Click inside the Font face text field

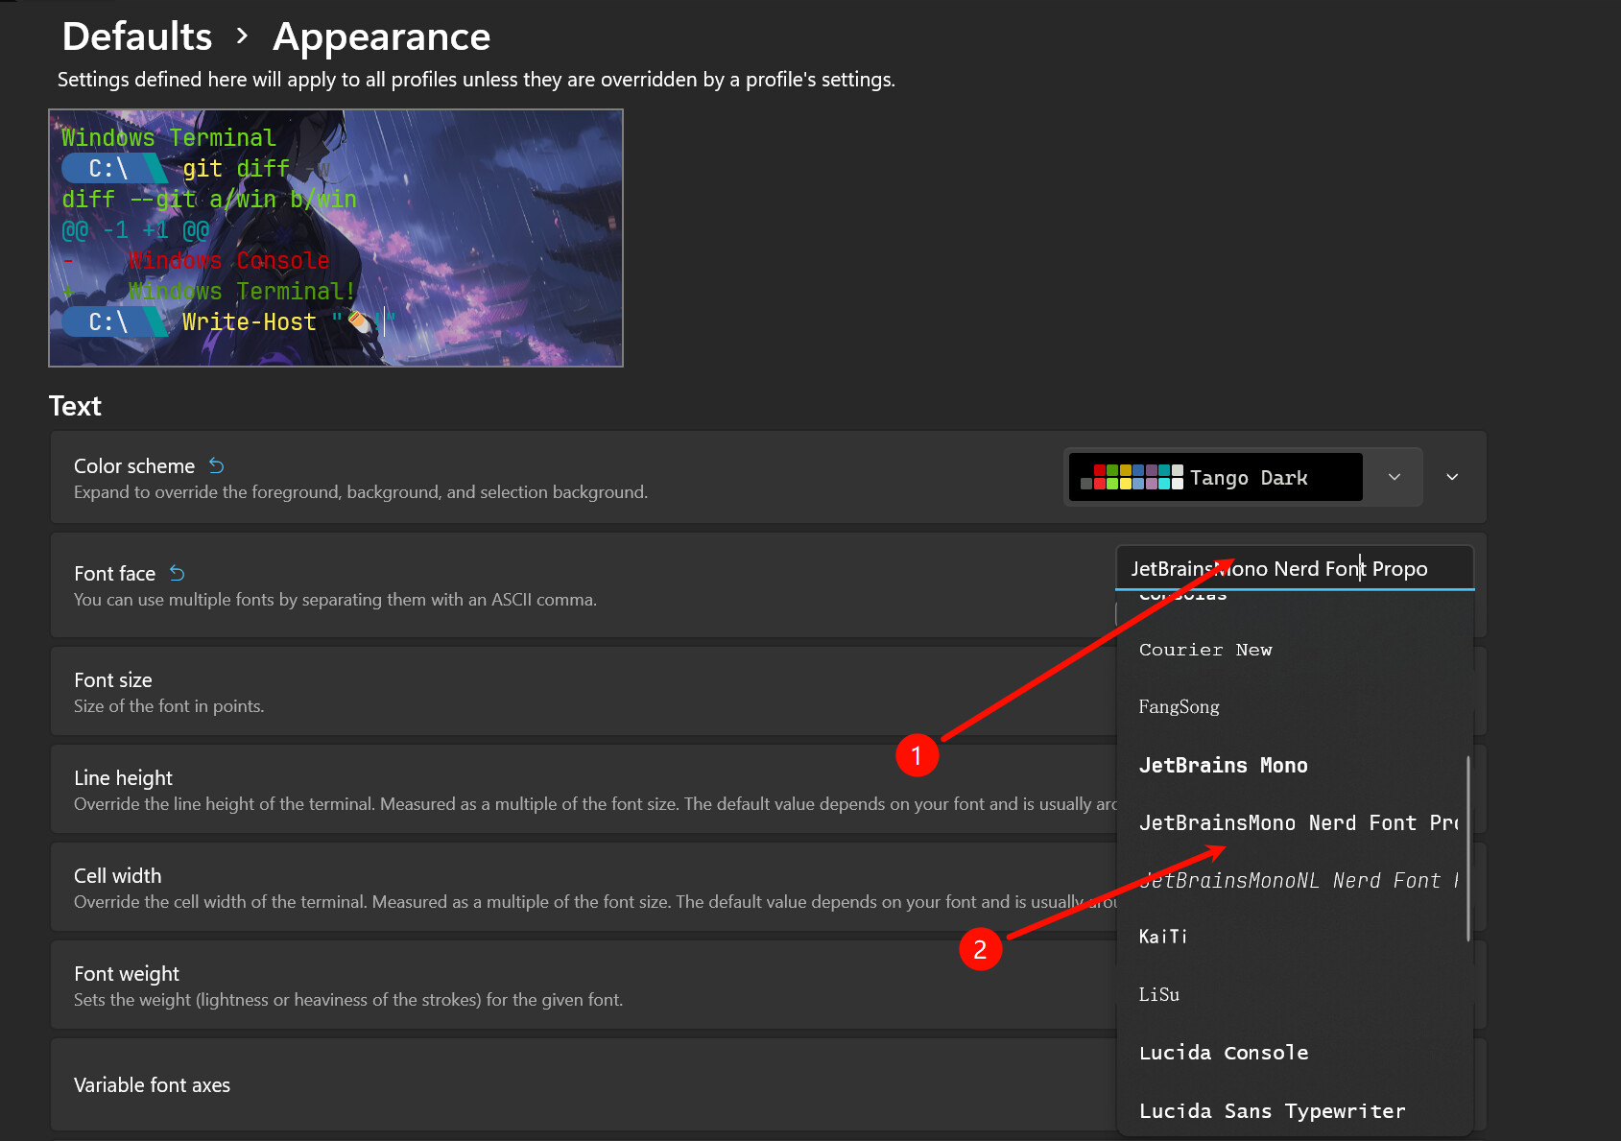coord(1295,568)
